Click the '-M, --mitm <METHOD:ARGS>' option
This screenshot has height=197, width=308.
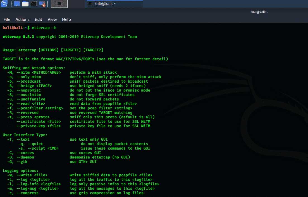(x=34, y=72)
